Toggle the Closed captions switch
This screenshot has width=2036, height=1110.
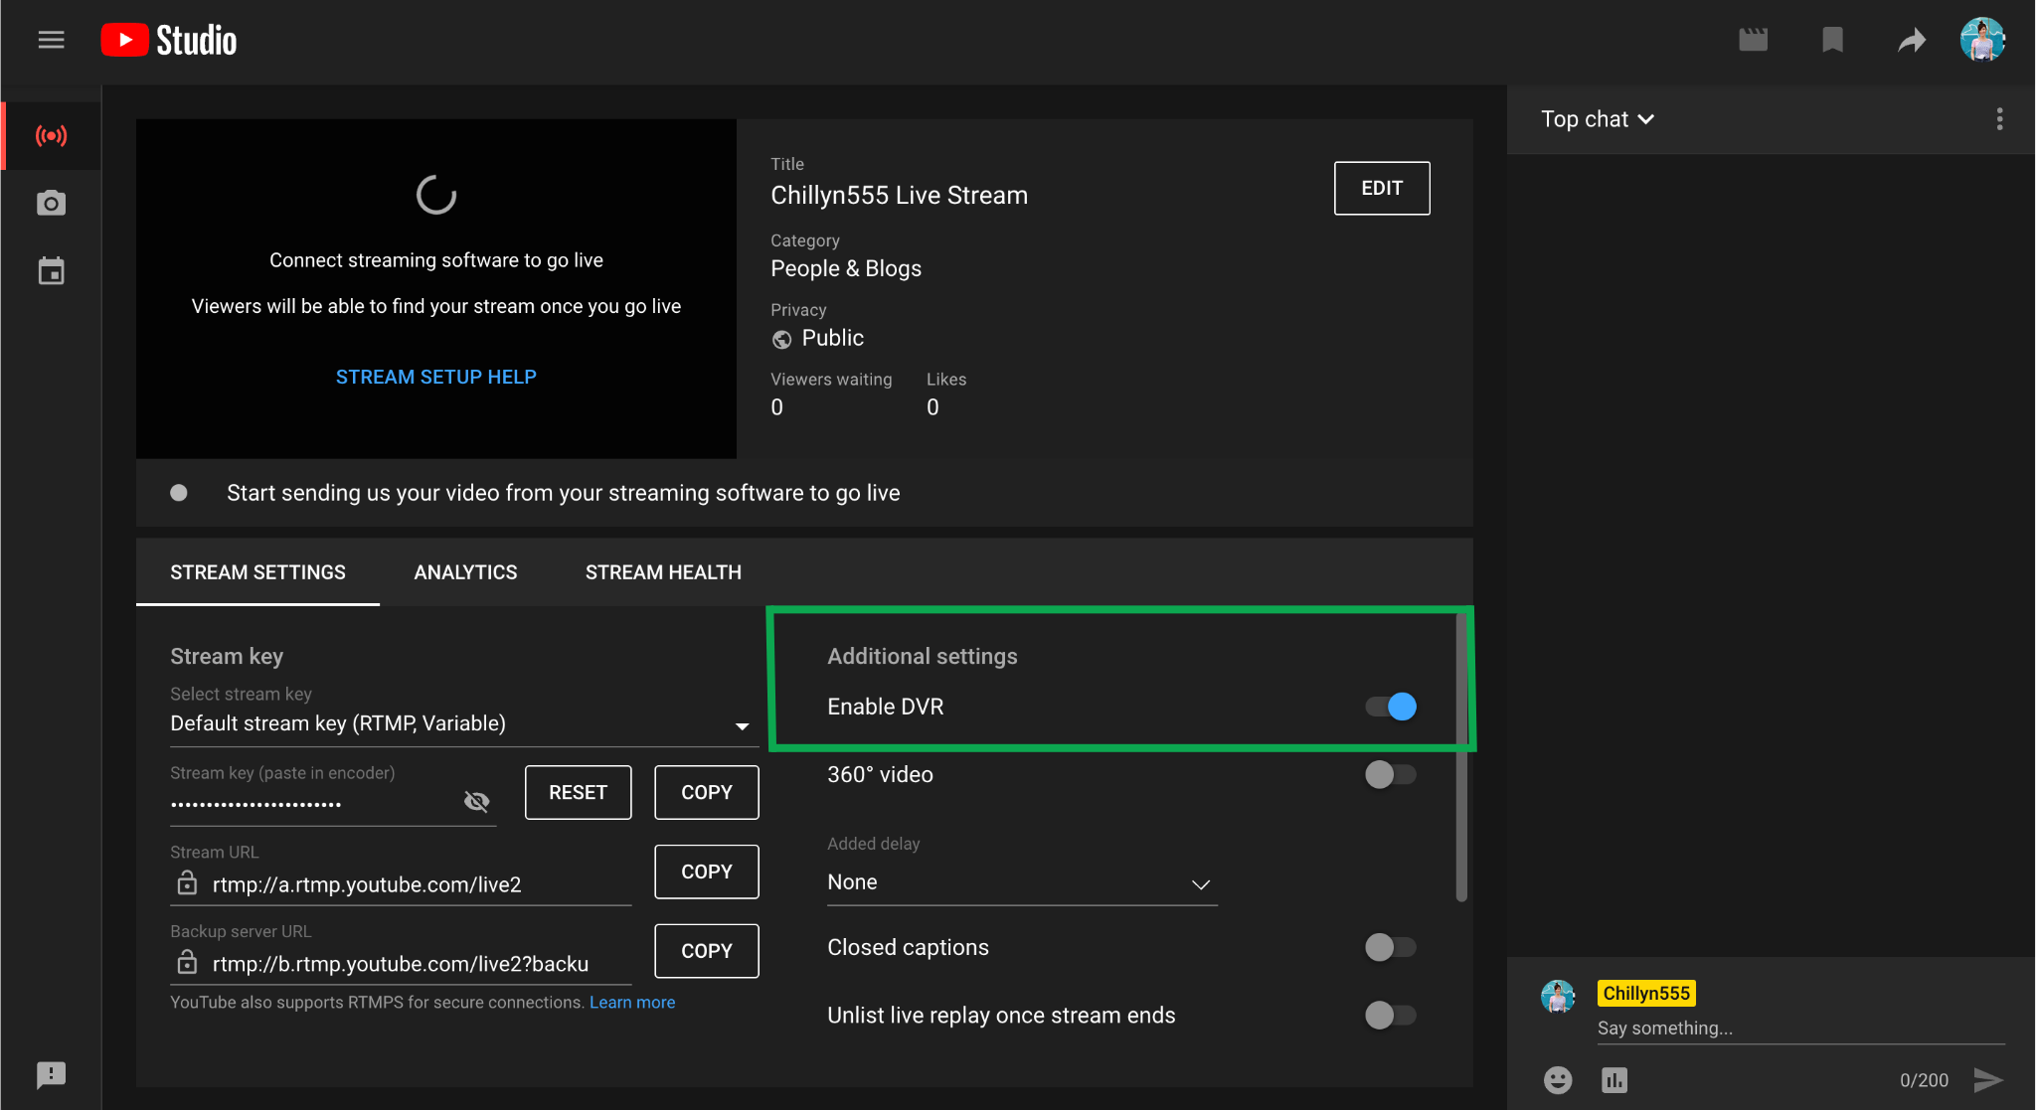[1389, 947]
